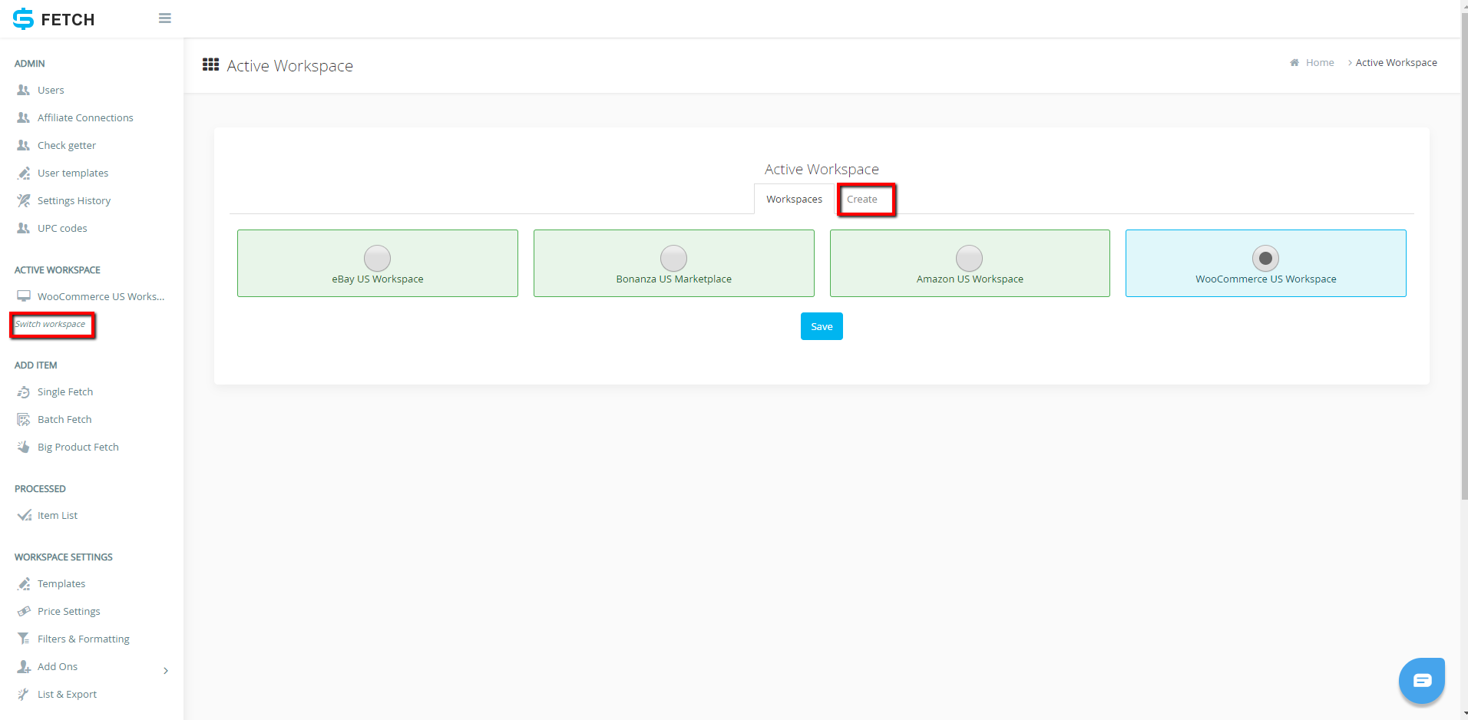The height and width of the screenshot is (720, 1468).
Task: Click the Settings History tools icon
Action: point(24,200)
